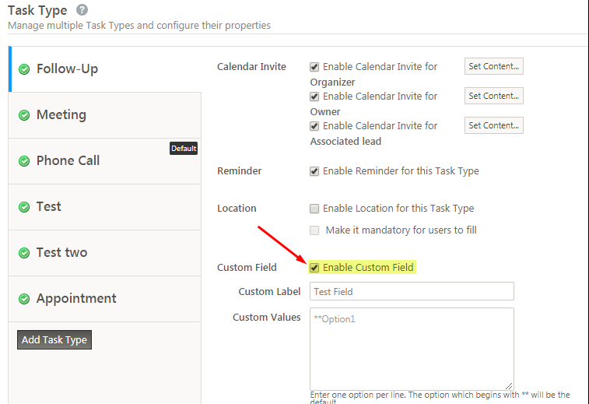
Task: Click green check icon beside Test
Action: click(24, 207)
